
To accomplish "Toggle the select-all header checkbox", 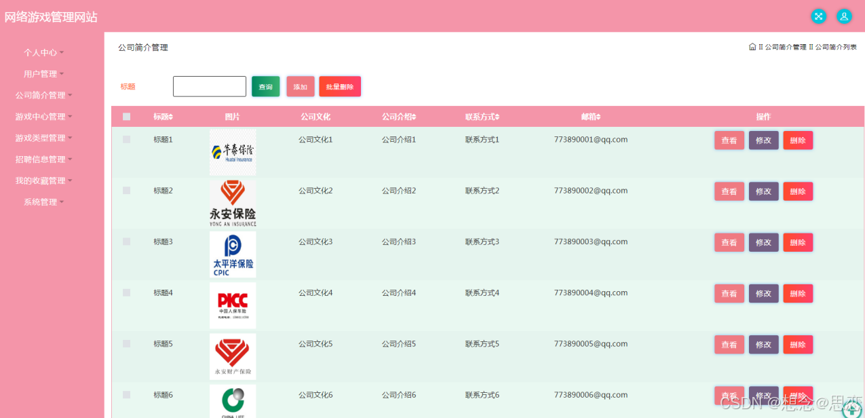I will [x=127, y=117].
